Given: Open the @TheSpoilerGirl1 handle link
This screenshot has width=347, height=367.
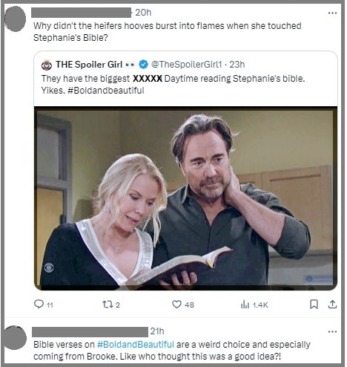Looking at the screenshot, I should pos(186,65).
